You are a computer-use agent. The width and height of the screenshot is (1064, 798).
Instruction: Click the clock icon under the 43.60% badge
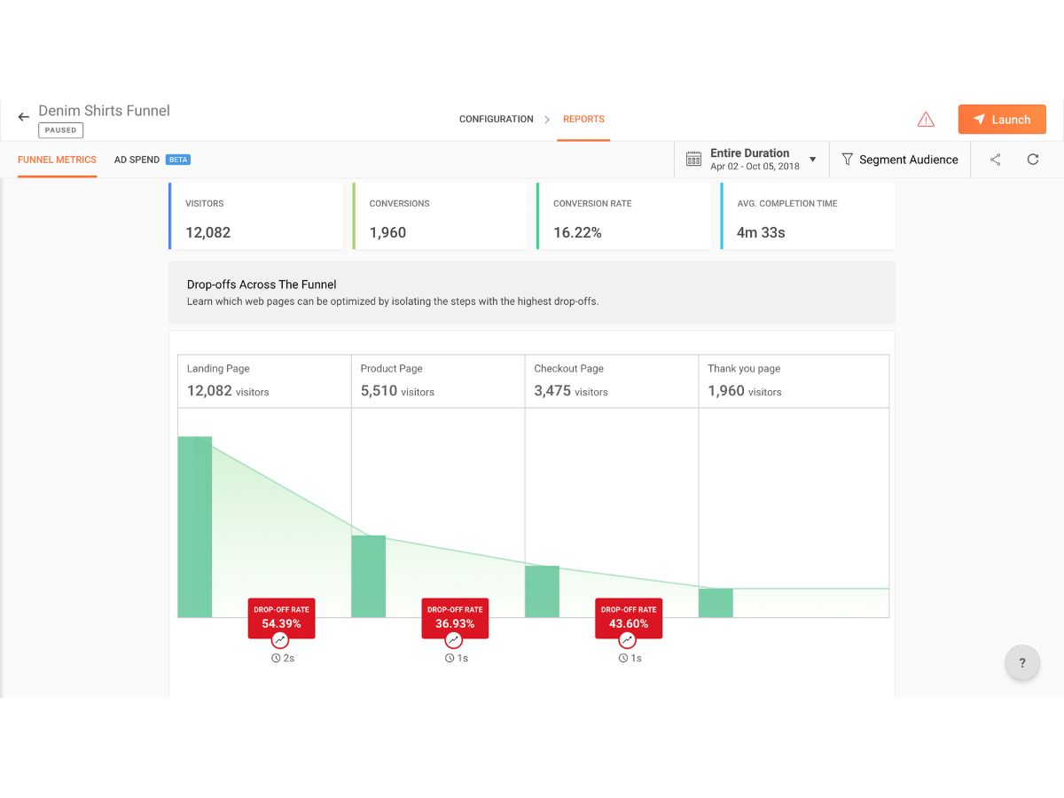(x=623, y=659)
